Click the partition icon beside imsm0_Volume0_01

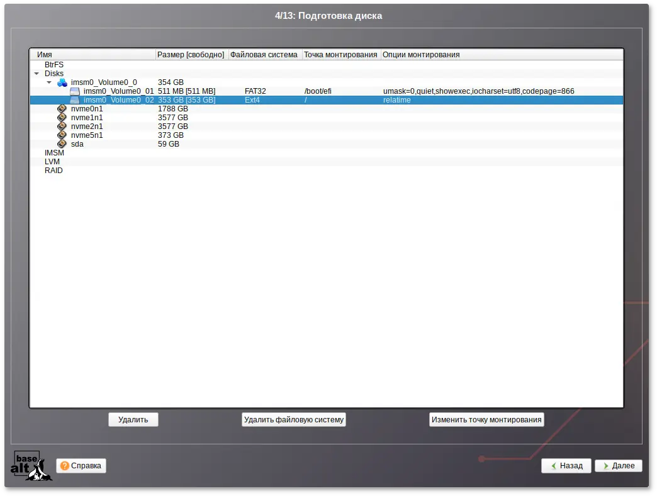pyautogui.click(x=75, y=91)
